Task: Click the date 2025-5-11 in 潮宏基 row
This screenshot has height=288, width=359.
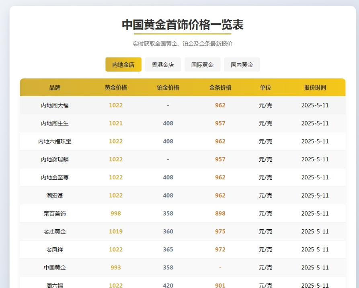Action: coord(315,195)
